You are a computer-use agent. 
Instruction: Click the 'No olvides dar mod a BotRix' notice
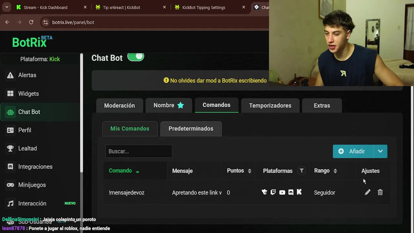tap(215, 81)
